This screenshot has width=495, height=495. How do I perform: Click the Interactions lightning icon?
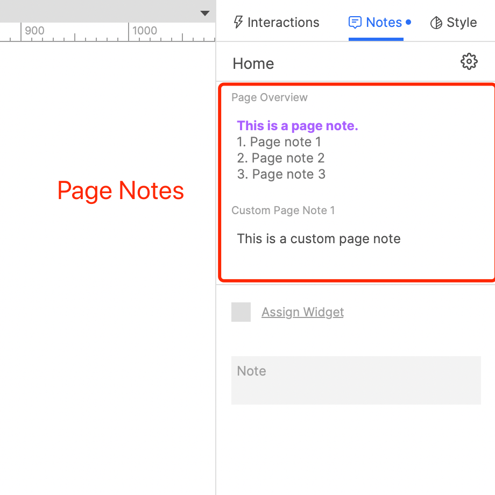coord(237,22)
